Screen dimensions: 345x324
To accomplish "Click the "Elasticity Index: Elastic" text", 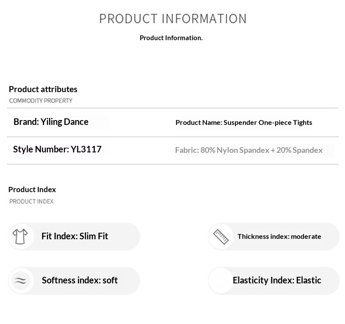I will click(277, 280).
